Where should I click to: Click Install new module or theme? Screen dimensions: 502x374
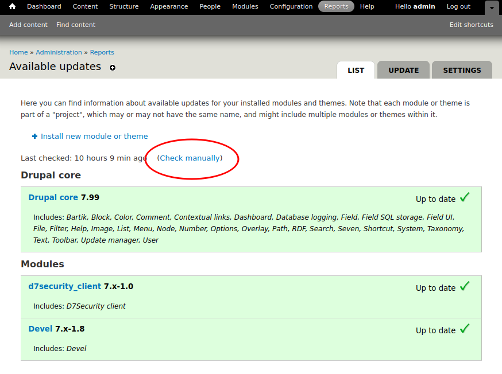click(x=94, y=136)
